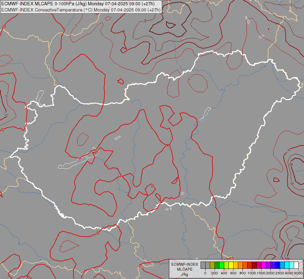Select the pale cyan legend swatch

pyautogui.click(x=292, y=265)
